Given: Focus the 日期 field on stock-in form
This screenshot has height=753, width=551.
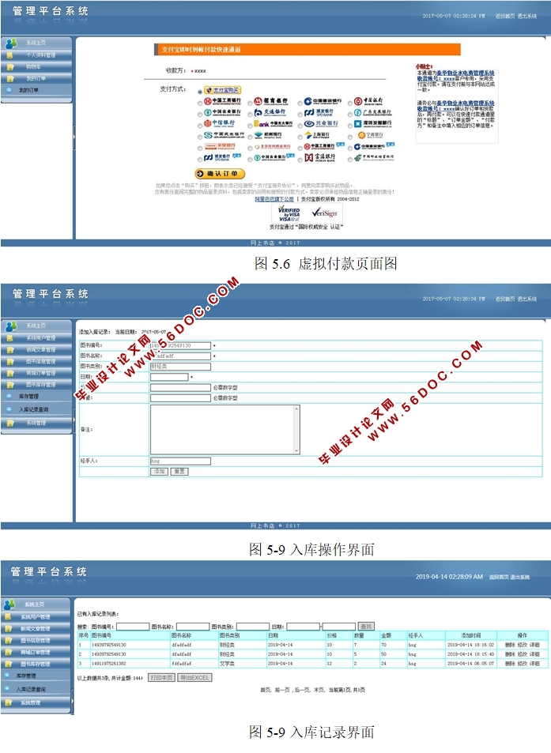Looking at the screenshot, I should click(169, 377).
